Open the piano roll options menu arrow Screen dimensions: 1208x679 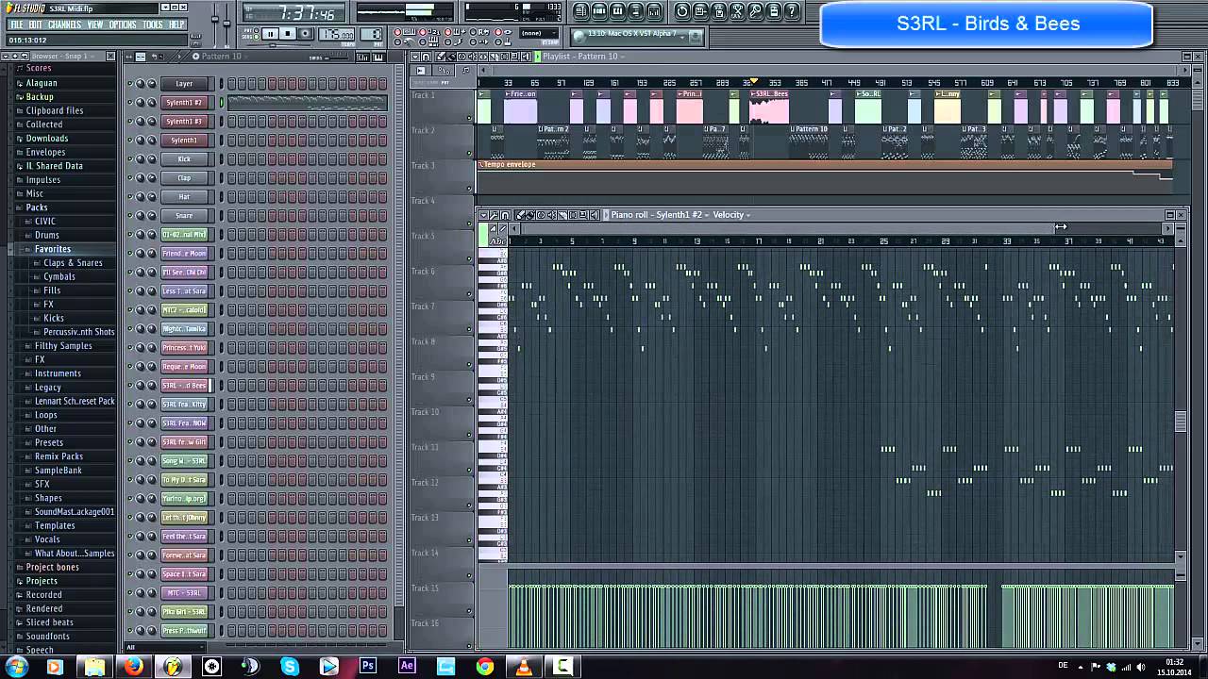[x=483, y=215]
